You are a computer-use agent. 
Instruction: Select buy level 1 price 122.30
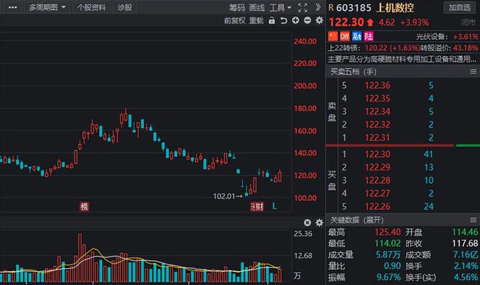click(377, 154)
